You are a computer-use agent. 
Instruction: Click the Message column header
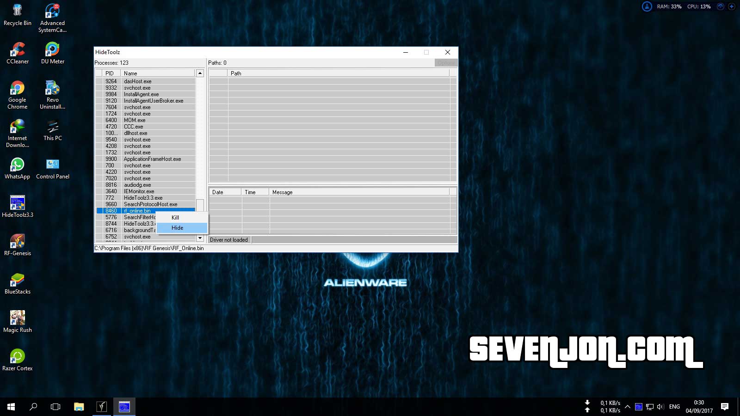click(x=359, y=192)
